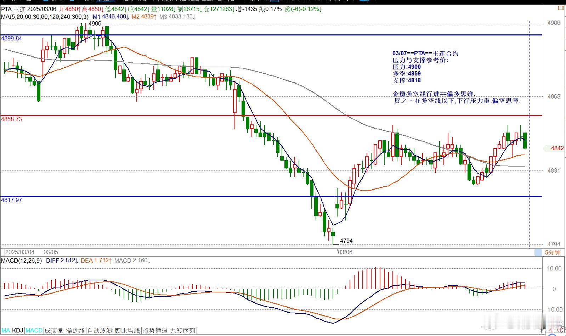Click the 10.00 MACD axis label

point(554,268)
